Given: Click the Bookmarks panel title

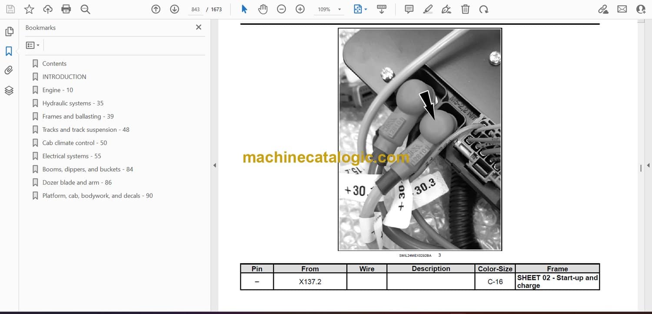Looking at the screenshot, I should pyautogui.click(x=40, y=28).
